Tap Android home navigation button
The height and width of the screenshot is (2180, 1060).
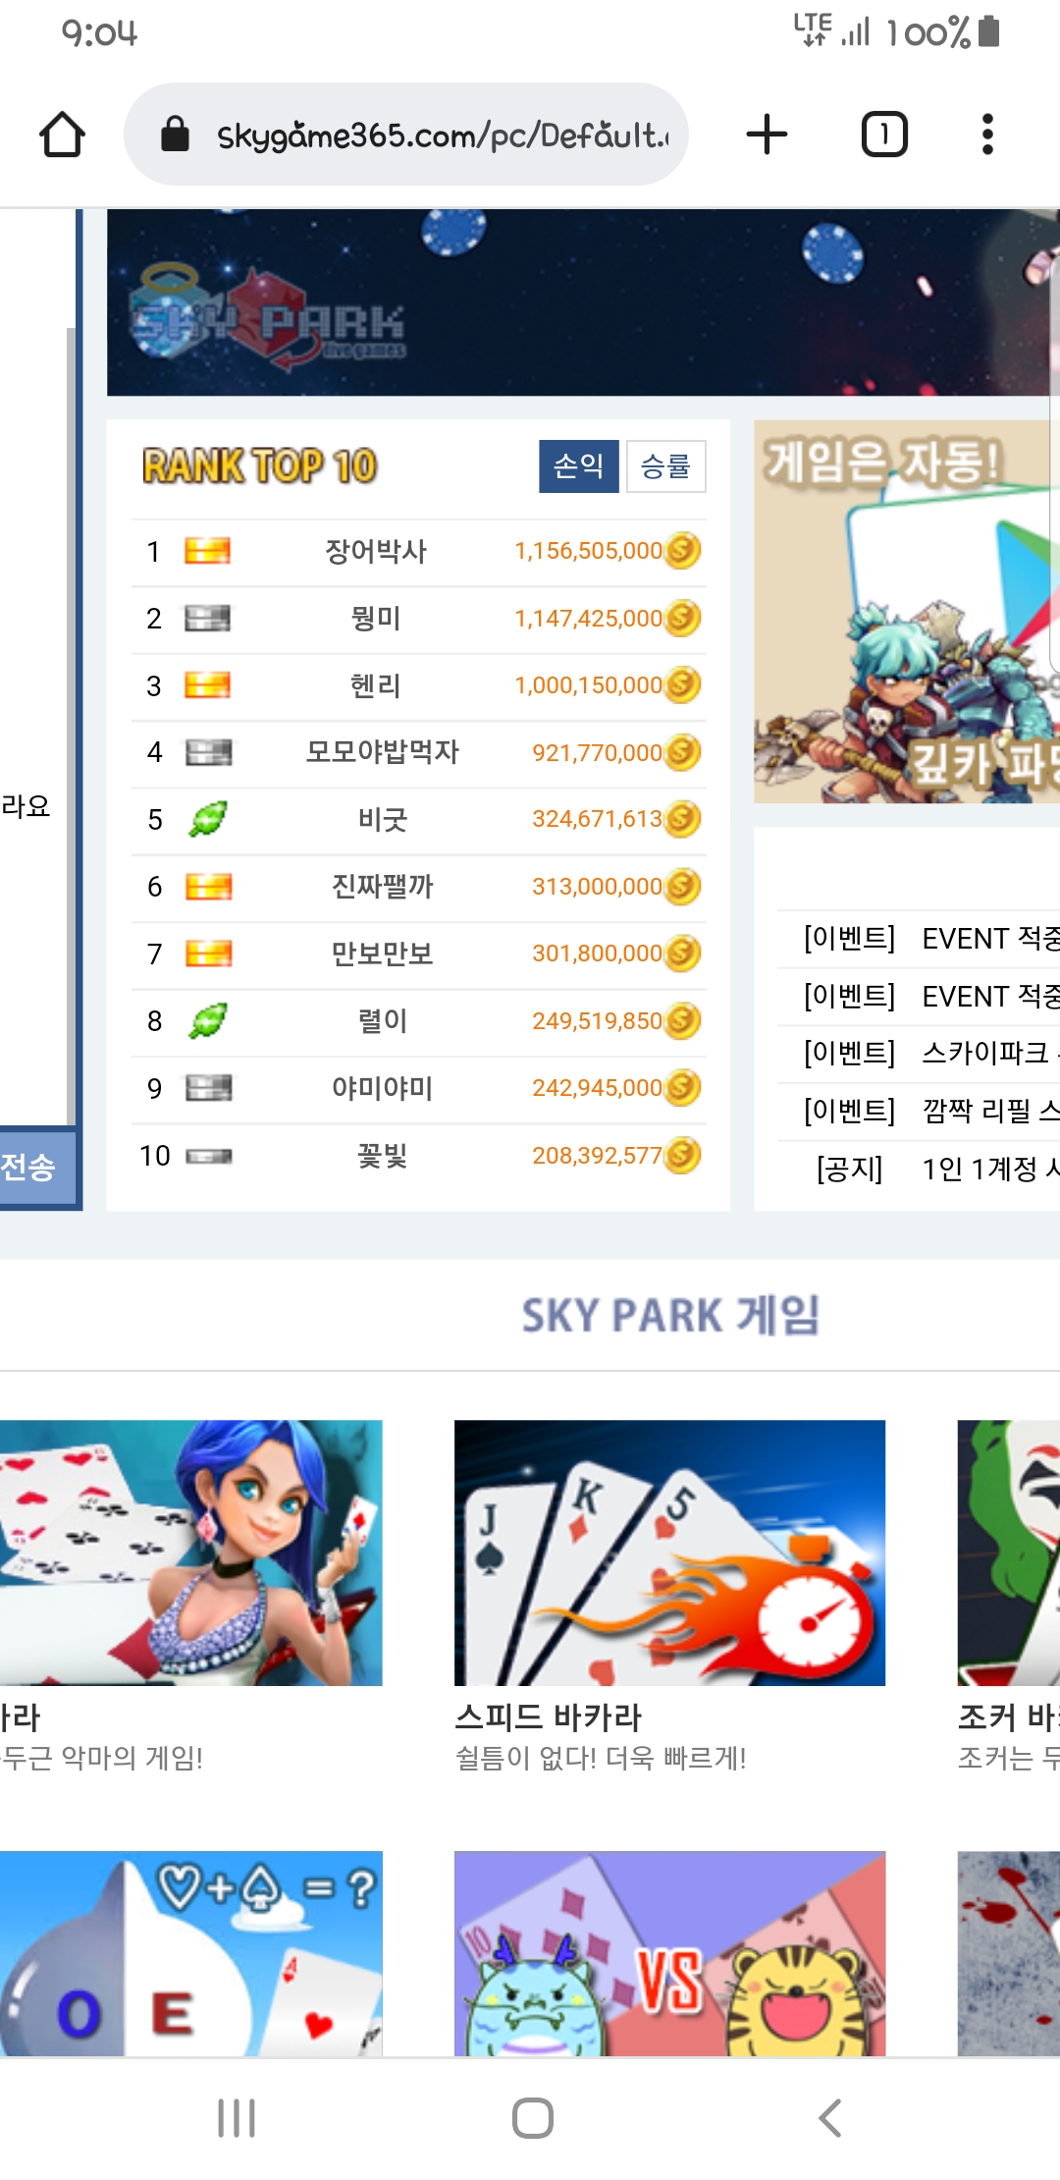tap(533, 2118)
